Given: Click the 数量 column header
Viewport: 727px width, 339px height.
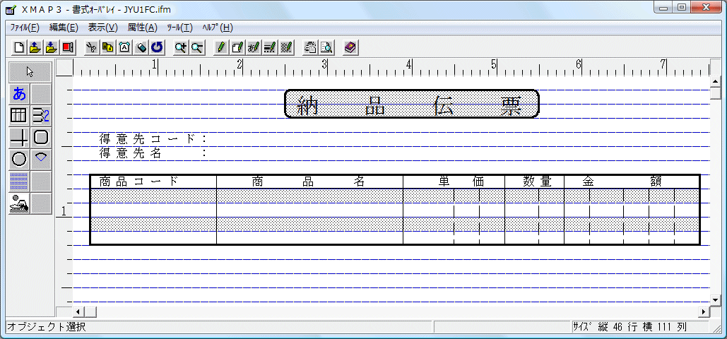Looking at the screenshot, I should [538, 182].
